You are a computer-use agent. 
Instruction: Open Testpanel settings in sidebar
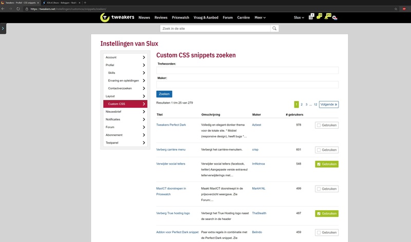(125, 143)
